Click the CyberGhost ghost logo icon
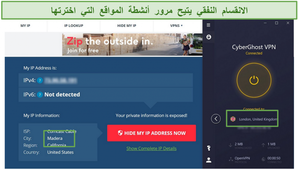This screenshot has height=170, width=299. [209, 37]
